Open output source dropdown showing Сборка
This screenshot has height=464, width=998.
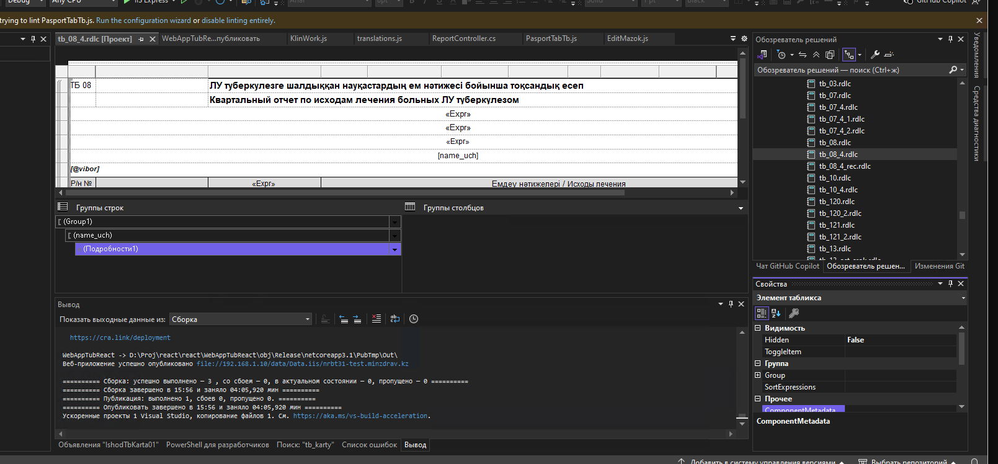(241, 319)
